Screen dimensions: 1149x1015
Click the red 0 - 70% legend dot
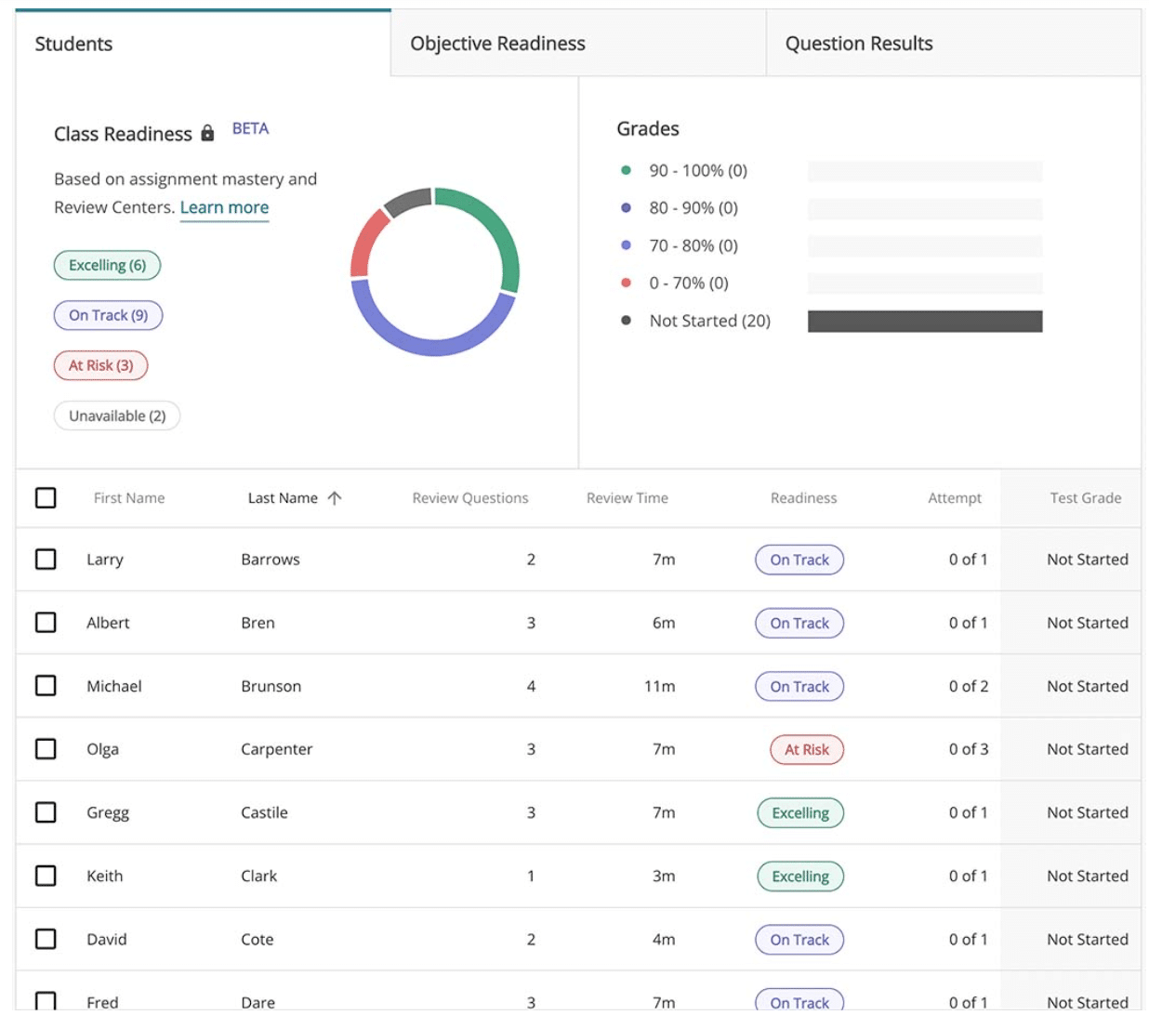[x=626, y=283]
